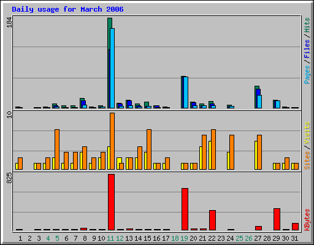Image resolution: width=314 pixels, height=245 pixels.
Task: Select day label "23" on the x-axis
Action: [221, 238]
